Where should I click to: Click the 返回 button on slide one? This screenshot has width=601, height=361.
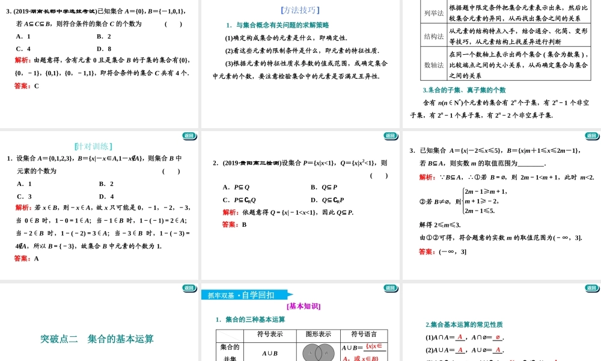[x=189, y=136]
